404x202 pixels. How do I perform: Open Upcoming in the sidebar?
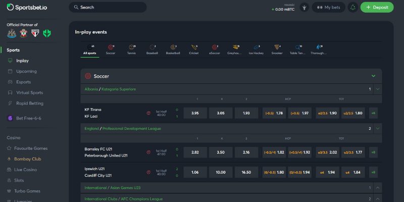[x=26, y=71]
